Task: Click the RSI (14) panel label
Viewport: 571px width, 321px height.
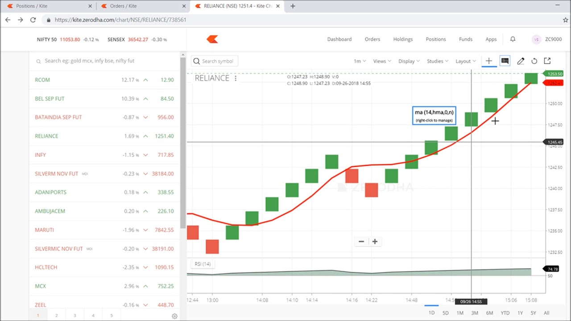Action: 203,264
